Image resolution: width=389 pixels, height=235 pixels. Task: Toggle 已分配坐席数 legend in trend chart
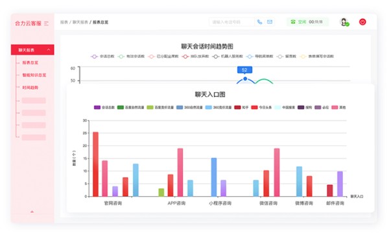[x=163, y=56]
